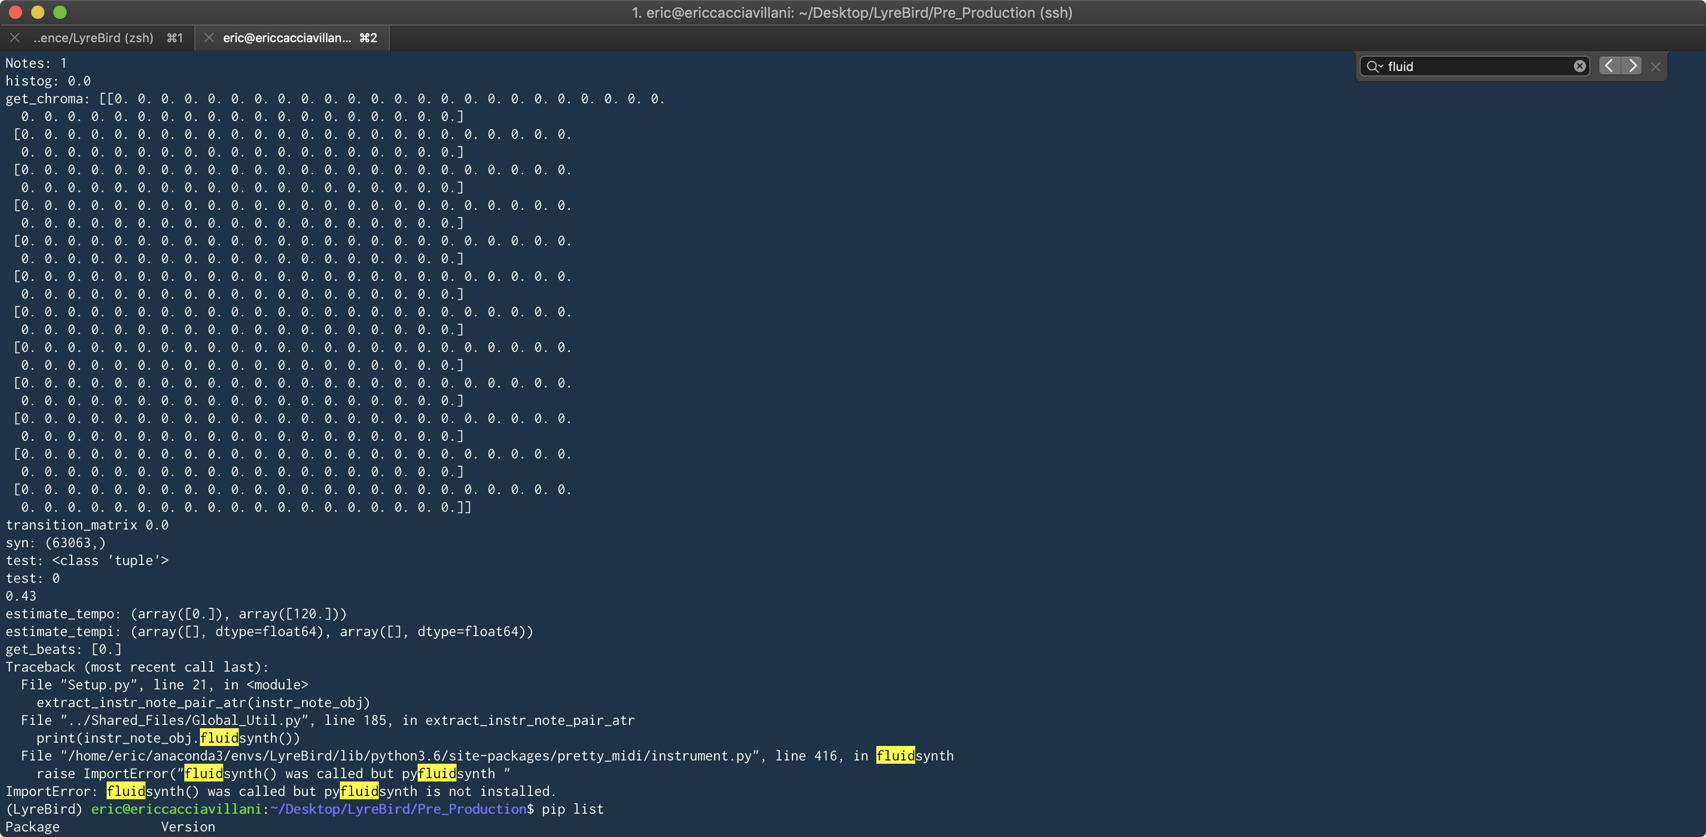
Task: Click the blue path '~/Desktop/LyreBird/Pre_Production' in prompt
Action: click(x=398, y=809)
